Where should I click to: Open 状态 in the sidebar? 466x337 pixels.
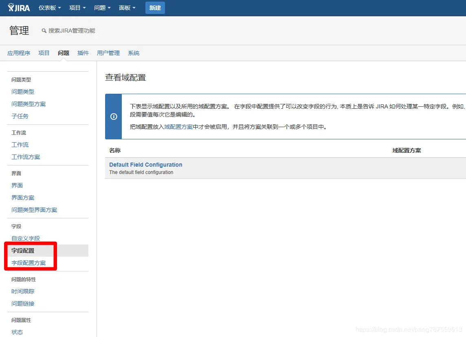pyautogui.click(x=17, y=332)
